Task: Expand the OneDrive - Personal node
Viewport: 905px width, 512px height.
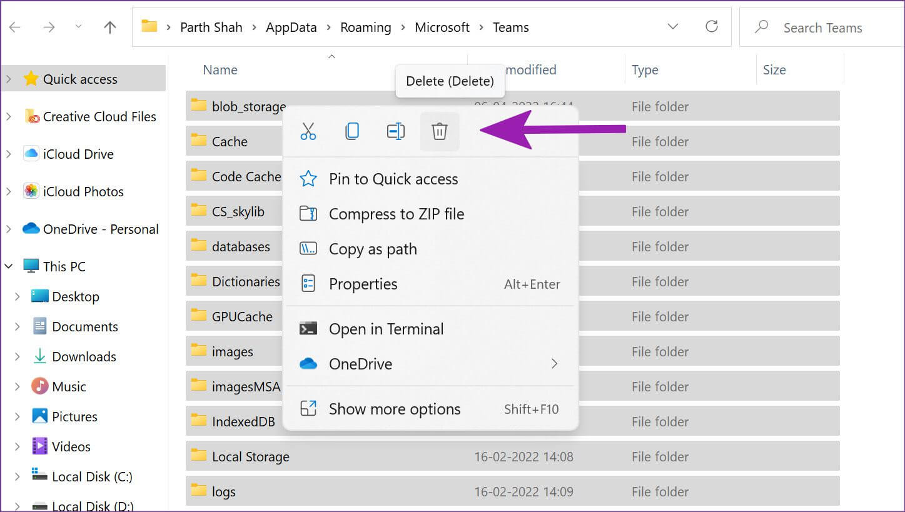Action: pyautogui.click(x=9, y=229)
